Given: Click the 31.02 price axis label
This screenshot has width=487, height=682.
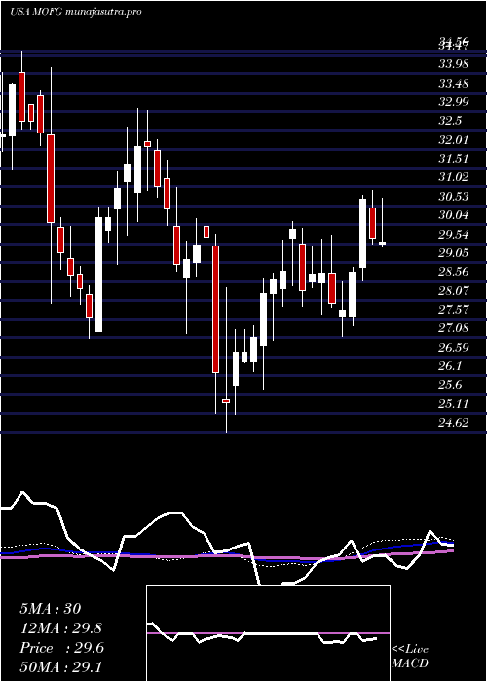Looking at the screenshot, I should (x=454, y=177).
